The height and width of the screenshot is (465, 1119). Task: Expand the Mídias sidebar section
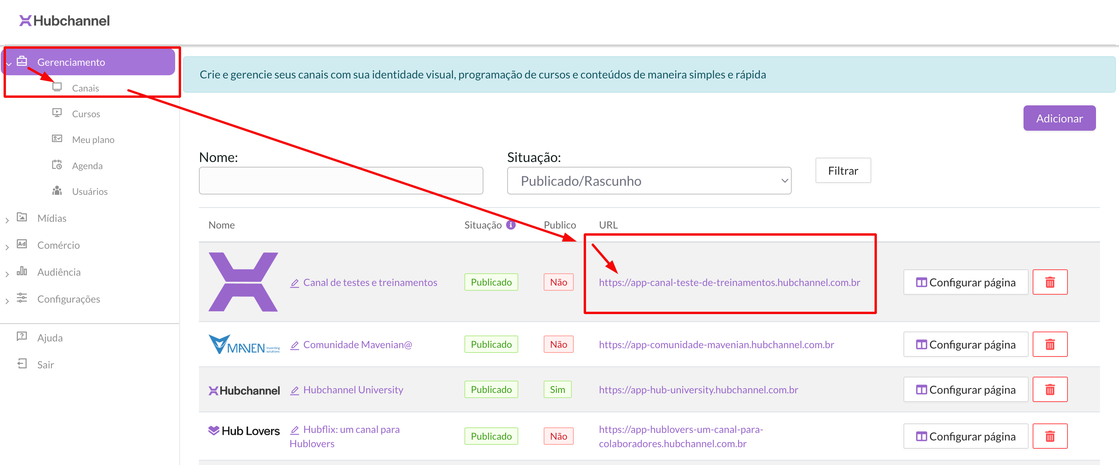click(52, 218)
